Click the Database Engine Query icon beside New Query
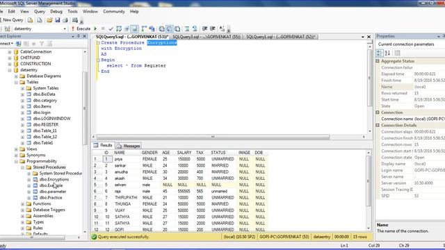 30,20
